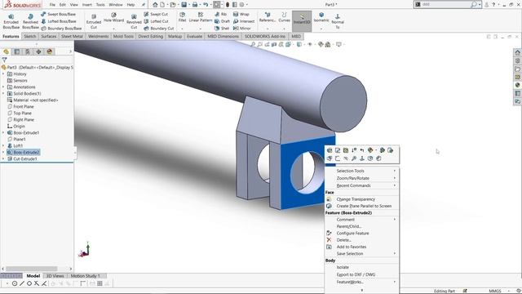Select the Revolved Cut tool
Image resolution: width=522 pixels, height=294 pixels.
pyautogui.click(x=134, y=22)
